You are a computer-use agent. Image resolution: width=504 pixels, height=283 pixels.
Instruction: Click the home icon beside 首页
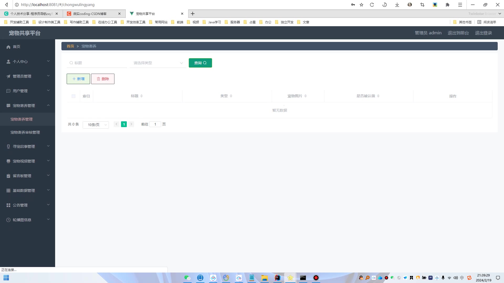pos(8,47)
